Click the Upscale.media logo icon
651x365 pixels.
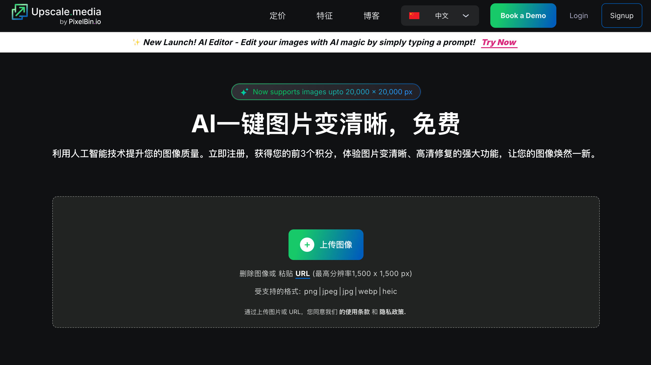(20, 12)
